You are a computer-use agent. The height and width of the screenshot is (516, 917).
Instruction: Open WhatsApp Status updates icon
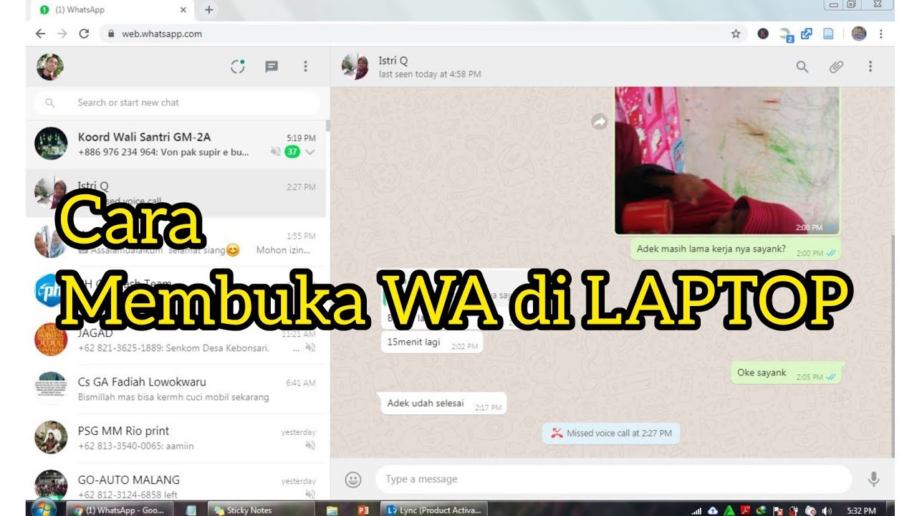pyautogui.click(x=238, y=67)
